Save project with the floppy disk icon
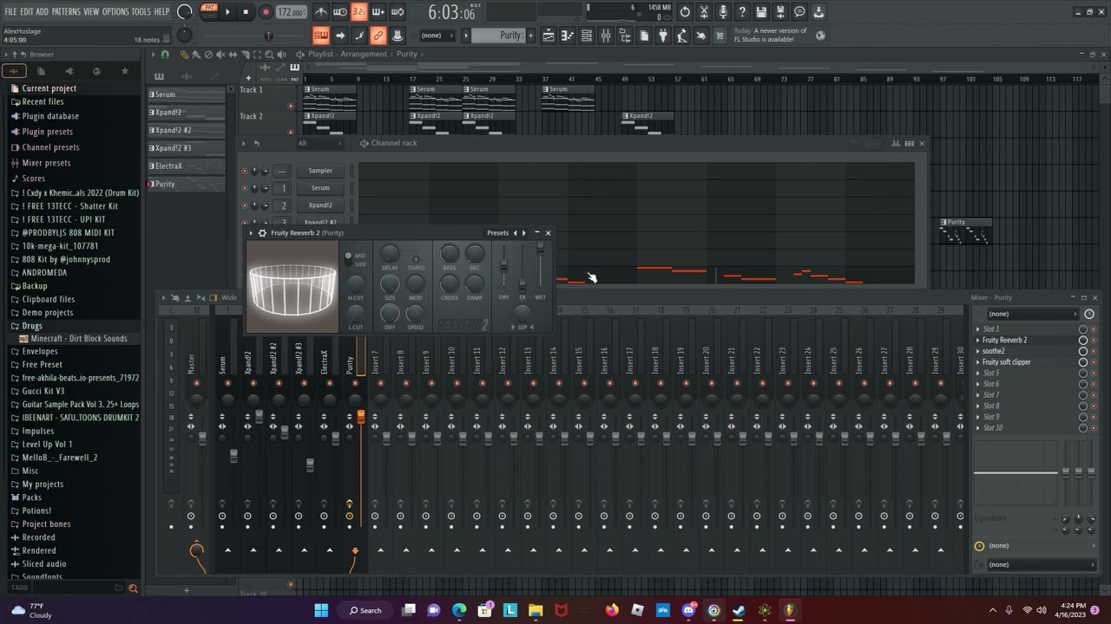The height and width of the screenshot is (624, 1111). pos(760,12)
